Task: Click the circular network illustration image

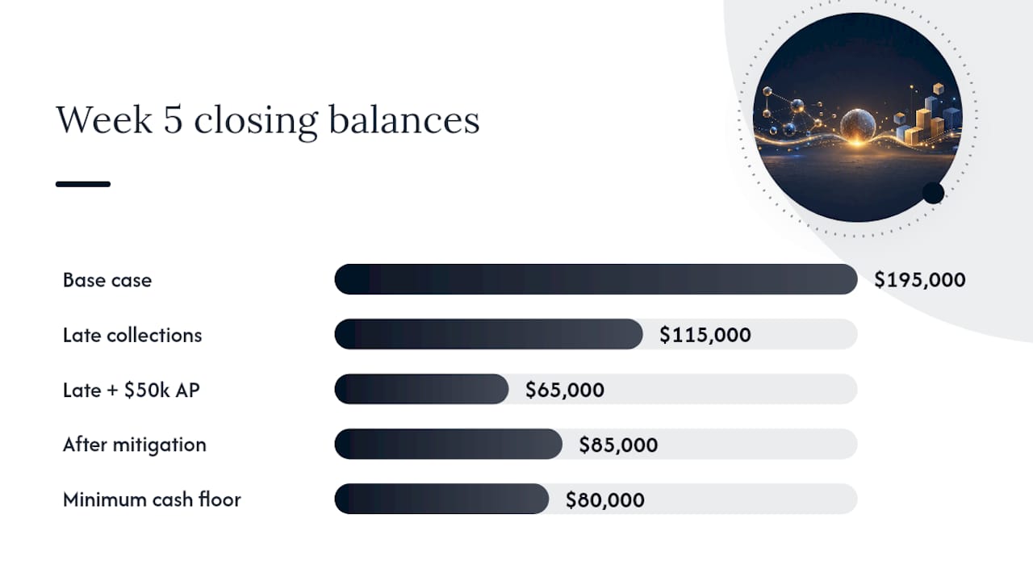Action: (x=858, y=117)
